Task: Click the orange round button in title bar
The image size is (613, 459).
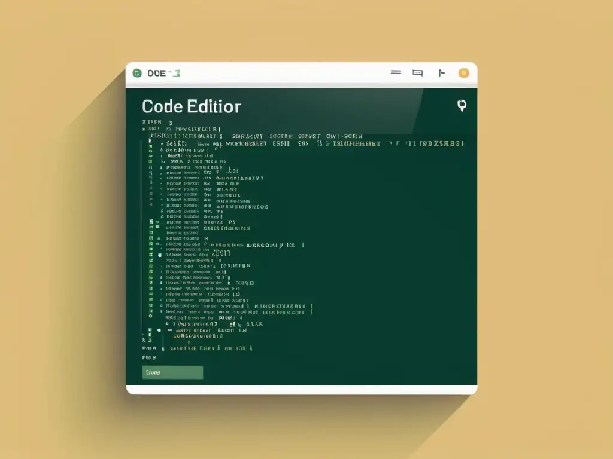Action: click(464, 73)
